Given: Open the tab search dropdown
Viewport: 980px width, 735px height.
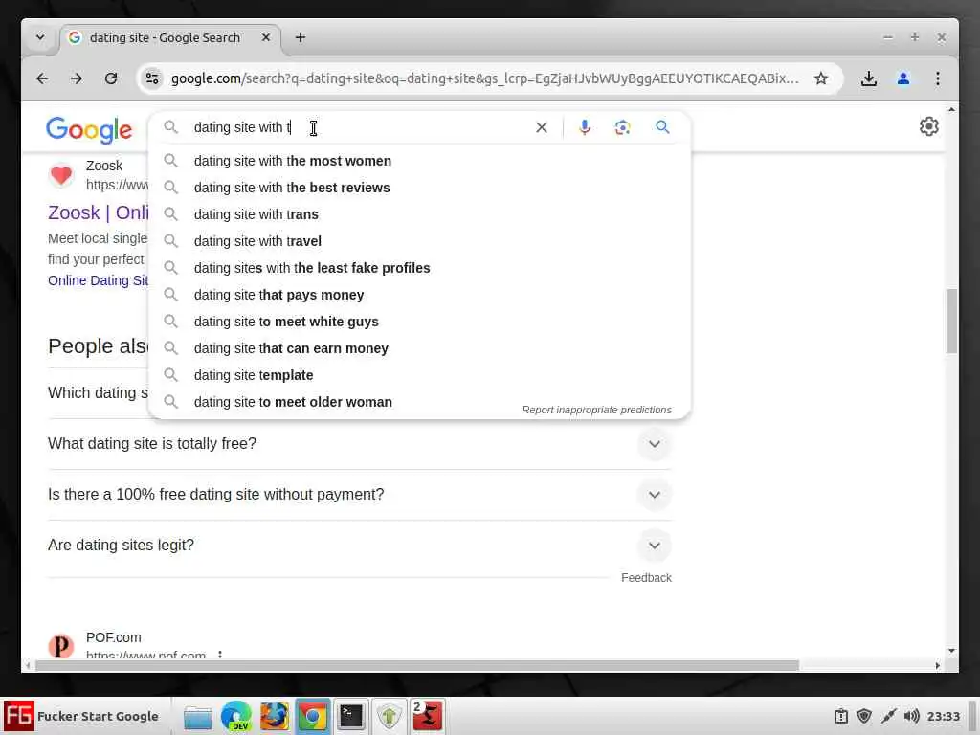Looking at the screenshot, I should point(40,37).
